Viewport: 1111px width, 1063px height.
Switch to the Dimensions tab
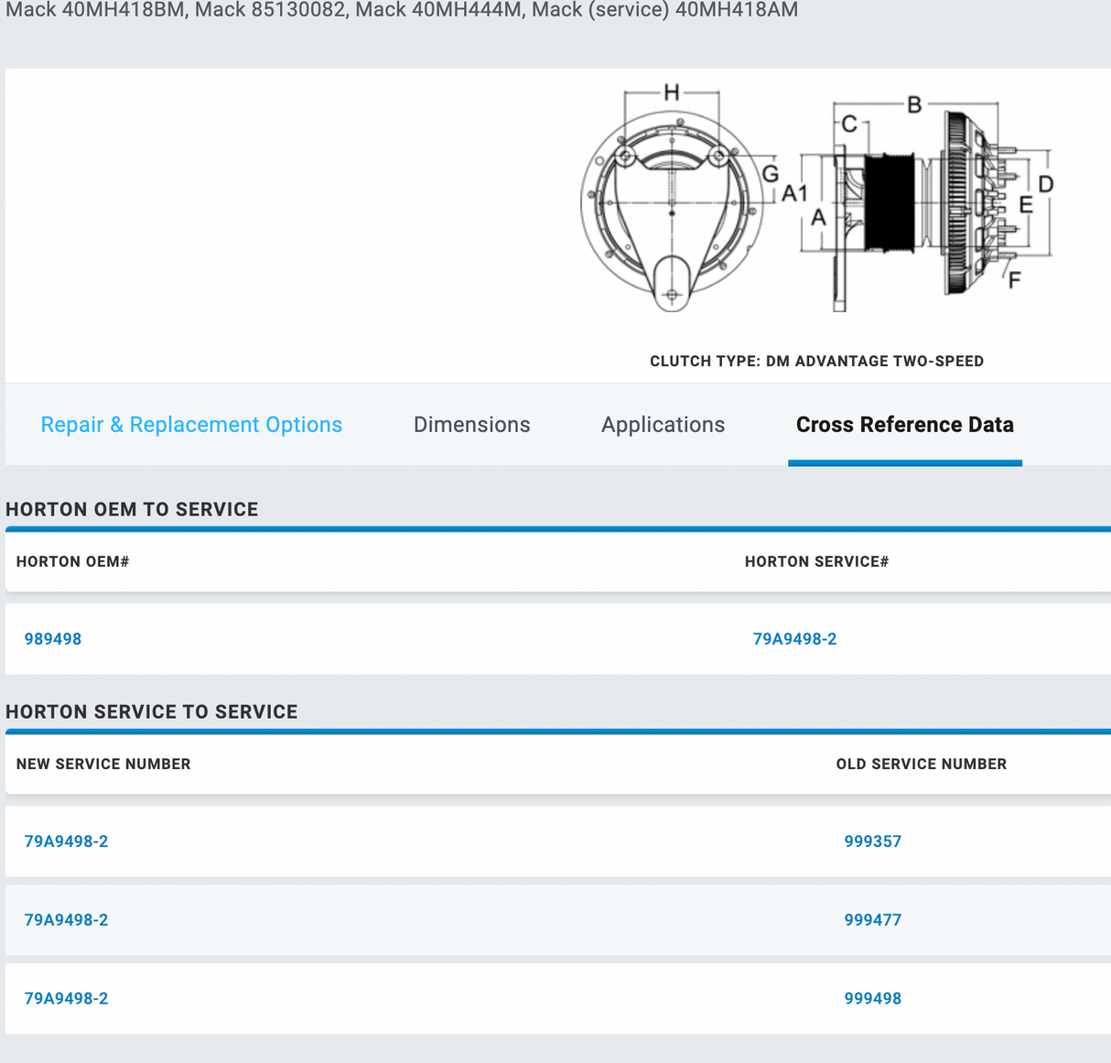pos(471,425)
